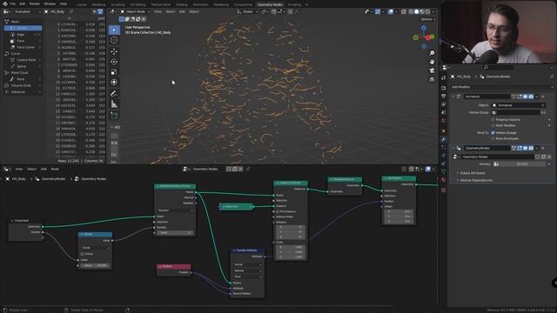Open Divide operation dropdown in Math node
557x313 pixels.
95,248
